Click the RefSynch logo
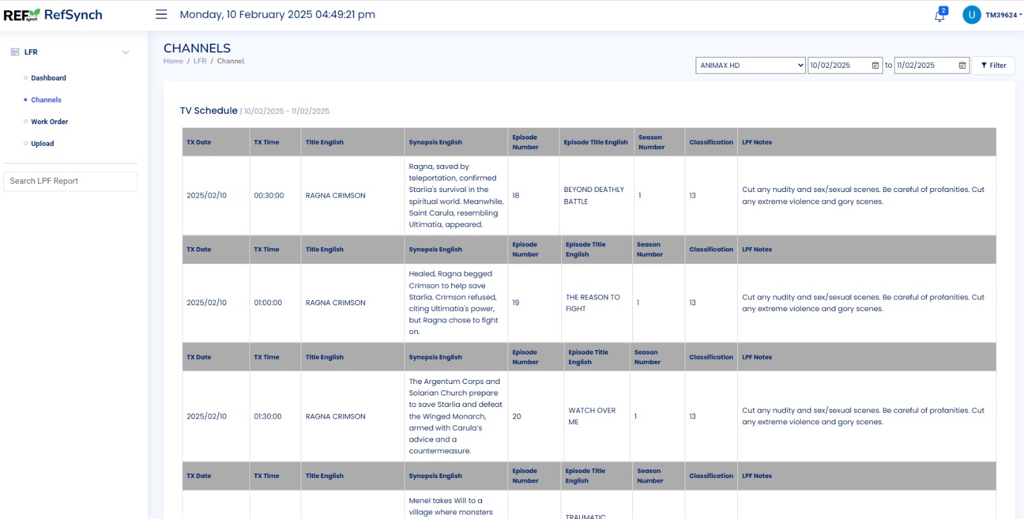The height and width of the screenshot is (519, 1024). coord(53,15)
